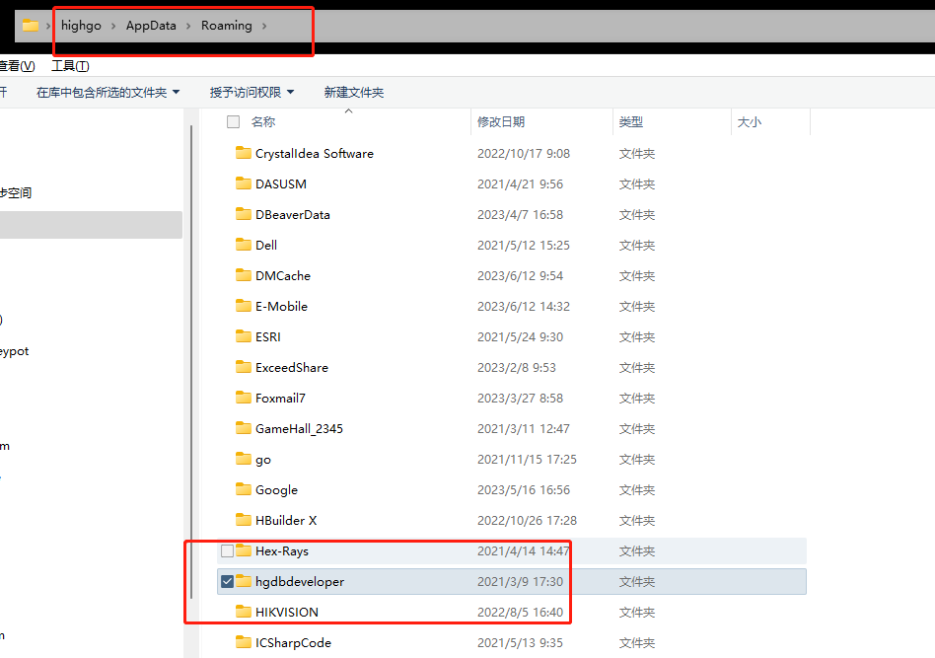Open the CrystalIdea Software folder icon

(244, 153)
